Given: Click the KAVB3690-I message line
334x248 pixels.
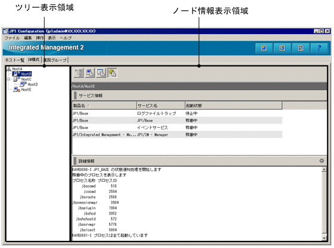Looking at the screenshot, I should click(116, 170).
